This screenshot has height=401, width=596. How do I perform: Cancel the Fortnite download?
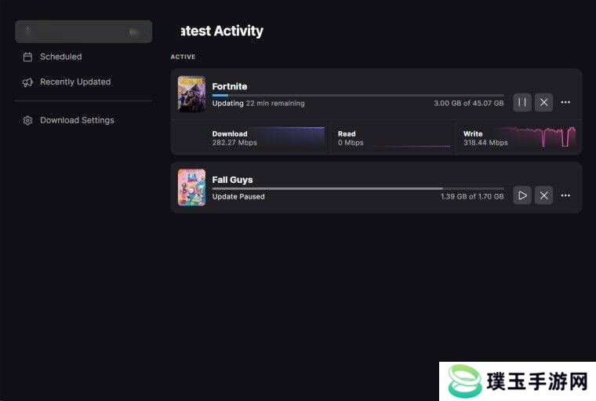pyautogui.click(x=544, y=102)
